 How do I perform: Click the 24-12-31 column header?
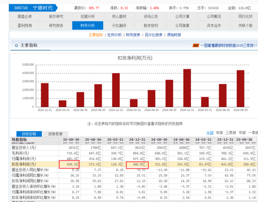pyautogui.click(x=137, y=140)
